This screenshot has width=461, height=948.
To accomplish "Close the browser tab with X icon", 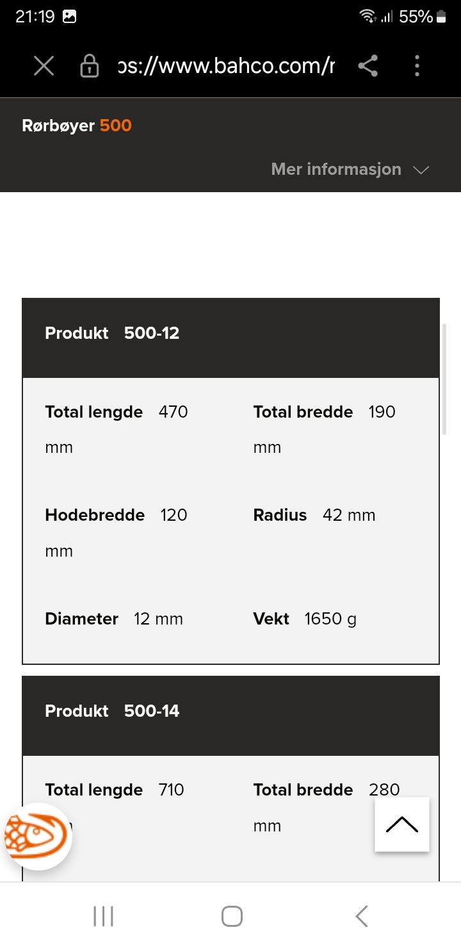I will tap(44, 65).
